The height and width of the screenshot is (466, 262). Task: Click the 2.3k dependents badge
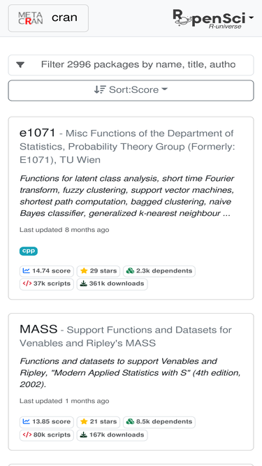pos(159,271)
